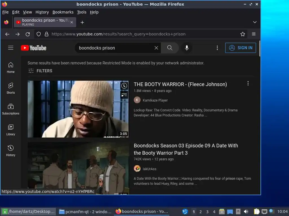Open THE BOOTY WARRIOR video title
Screen dimensions: 289x216
(180, 84)
